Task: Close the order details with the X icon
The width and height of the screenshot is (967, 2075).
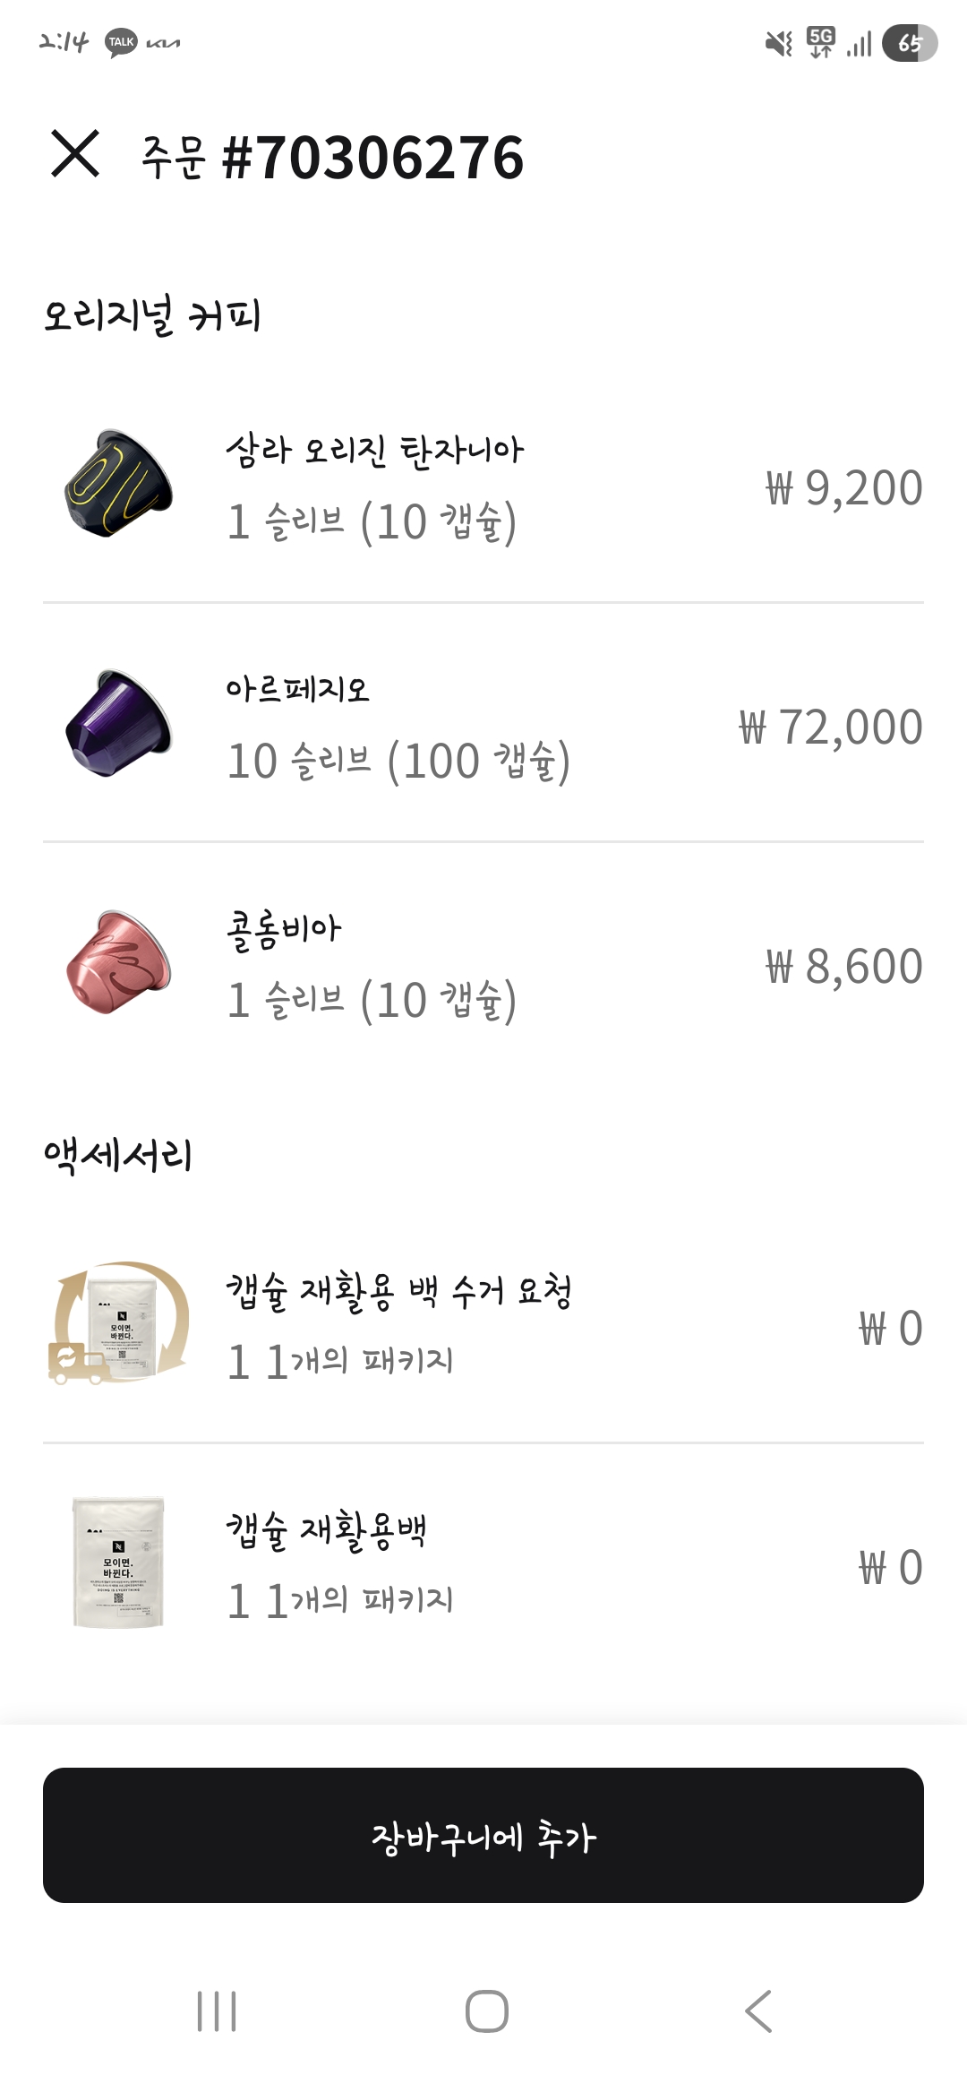Action: [x=75, y=154]
